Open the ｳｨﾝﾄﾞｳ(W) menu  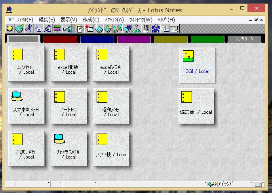[141, 19]
